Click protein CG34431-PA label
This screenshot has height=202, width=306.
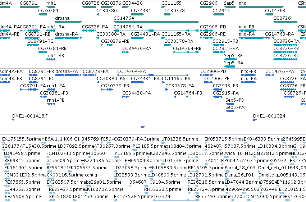click(145, 79)
